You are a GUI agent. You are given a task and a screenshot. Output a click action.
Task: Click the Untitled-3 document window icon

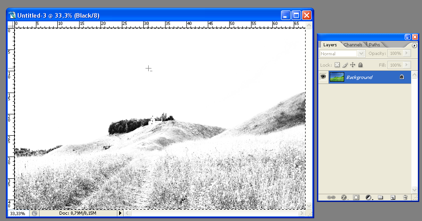click(x=12, y=15)
